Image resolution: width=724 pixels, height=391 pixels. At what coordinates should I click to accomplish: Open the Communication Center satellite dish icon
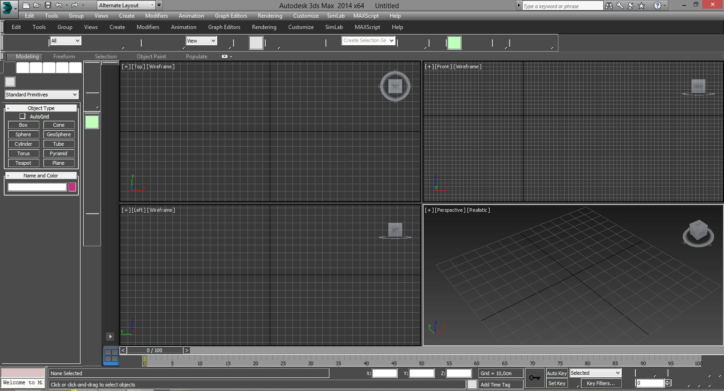(x=631, y=5)
